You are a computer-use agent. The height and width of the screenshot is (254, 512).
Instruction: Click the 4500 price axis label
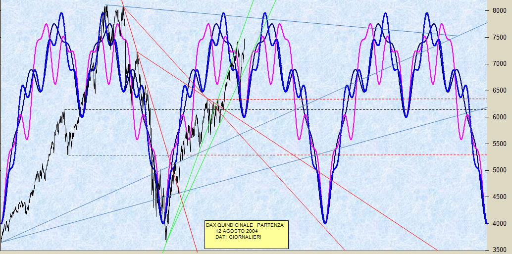click(x=500, y=197)
